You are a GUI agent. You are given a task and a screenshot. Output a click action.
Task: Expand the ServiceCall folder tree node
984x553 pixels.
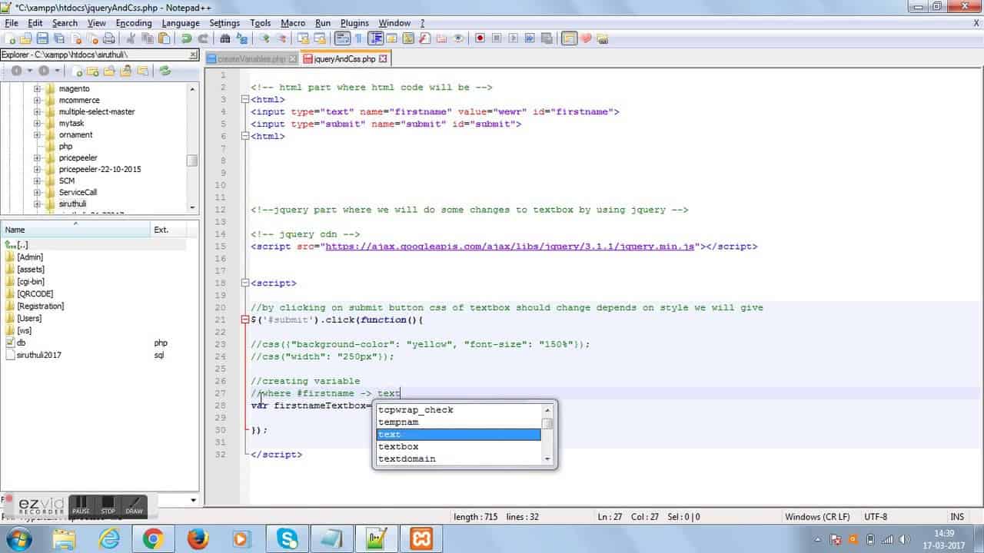37,193
